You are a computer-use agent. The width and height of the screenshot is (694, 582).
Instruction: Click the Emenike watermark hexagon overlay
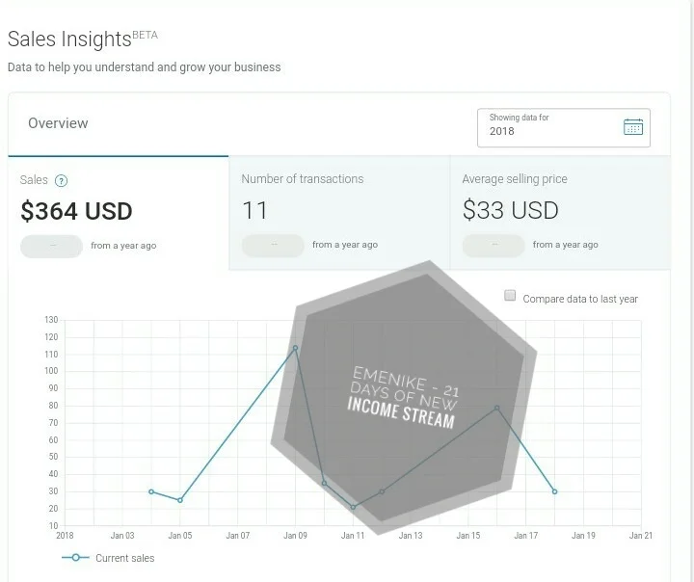pos(404,397)
